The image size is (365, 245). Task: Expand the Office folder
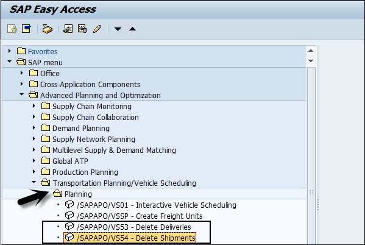coord(22,73)
